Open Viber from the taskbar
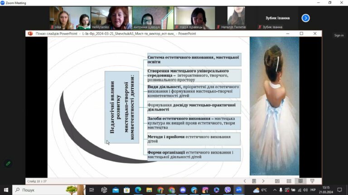This screenshot has width=348, height=195. point(227,190)
